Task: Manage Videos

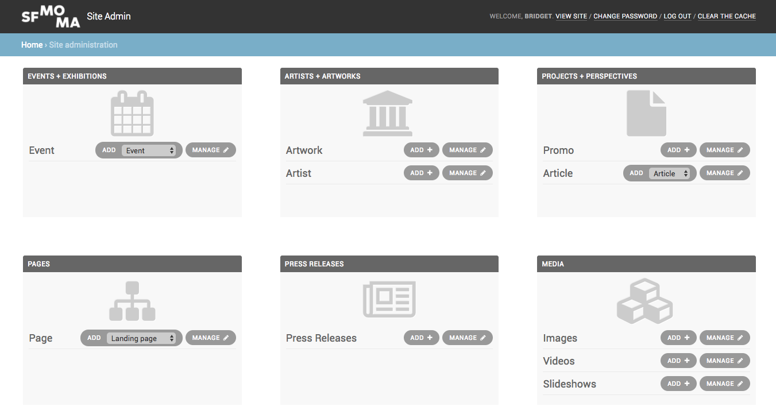Action: click(725, 361)
